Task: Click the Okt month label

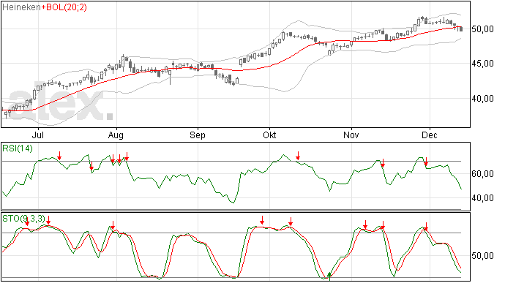Action: tap(269, 135)
